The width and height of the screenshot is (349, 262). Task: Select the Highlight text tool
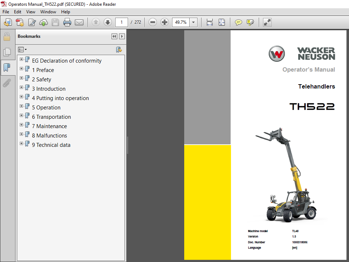pyautogui.click(x=250, y=22)
